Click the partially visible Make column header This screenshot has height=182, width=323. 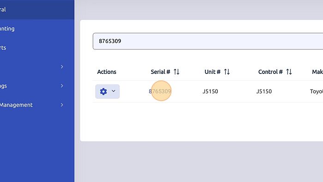pos(317,72)
